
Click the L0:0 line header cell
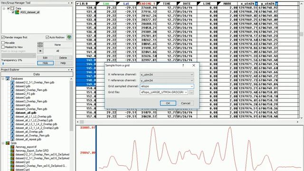(86, 4)
